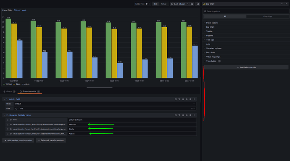Switch to the Query tab
This screenshot has width=290, height=161.
[9, 91]
